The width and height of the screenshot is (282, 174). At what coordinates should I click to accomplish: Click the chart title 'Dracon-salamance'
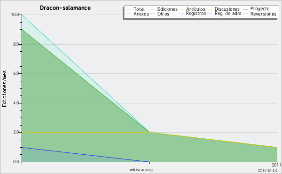(x=65, y=8)
